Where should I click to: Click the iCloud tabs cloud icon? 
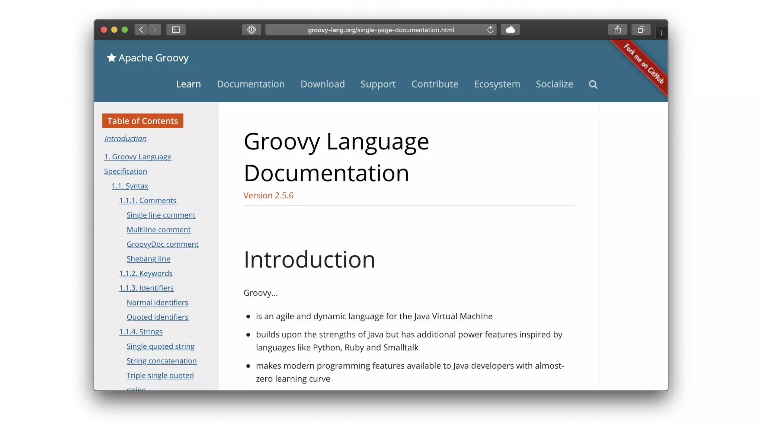(510, 30)
